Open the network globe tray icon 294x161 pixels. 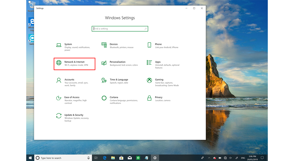pos(225,158)
